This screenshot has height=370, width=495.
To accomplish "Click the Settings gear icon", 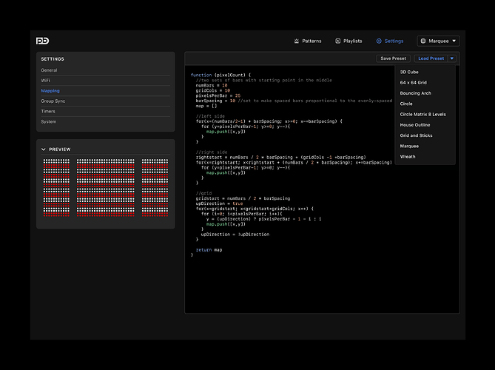I will coord(379,41).
